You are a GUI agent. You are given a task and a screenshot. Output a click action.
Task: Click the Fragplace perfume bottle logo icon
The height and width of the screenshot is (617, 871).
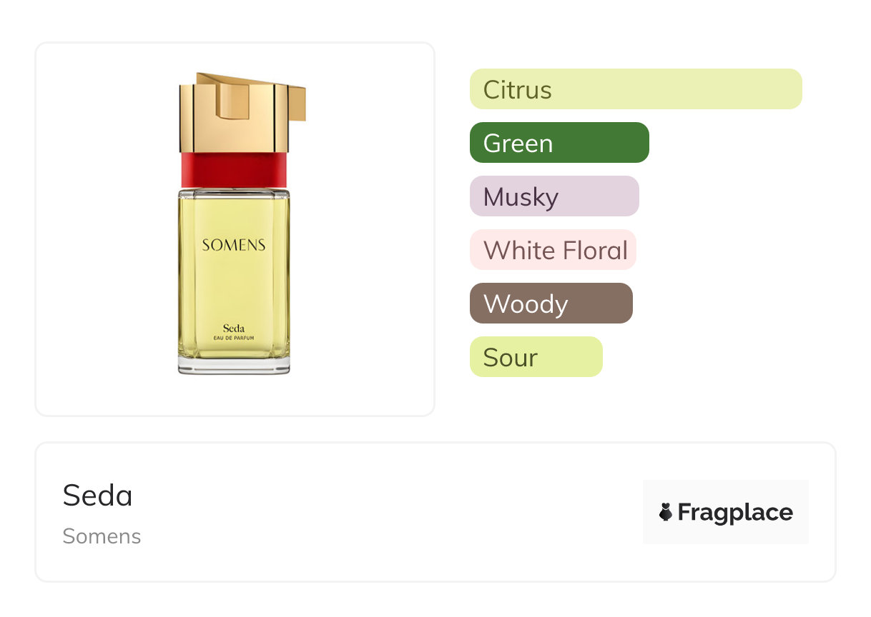click(666, 512)
